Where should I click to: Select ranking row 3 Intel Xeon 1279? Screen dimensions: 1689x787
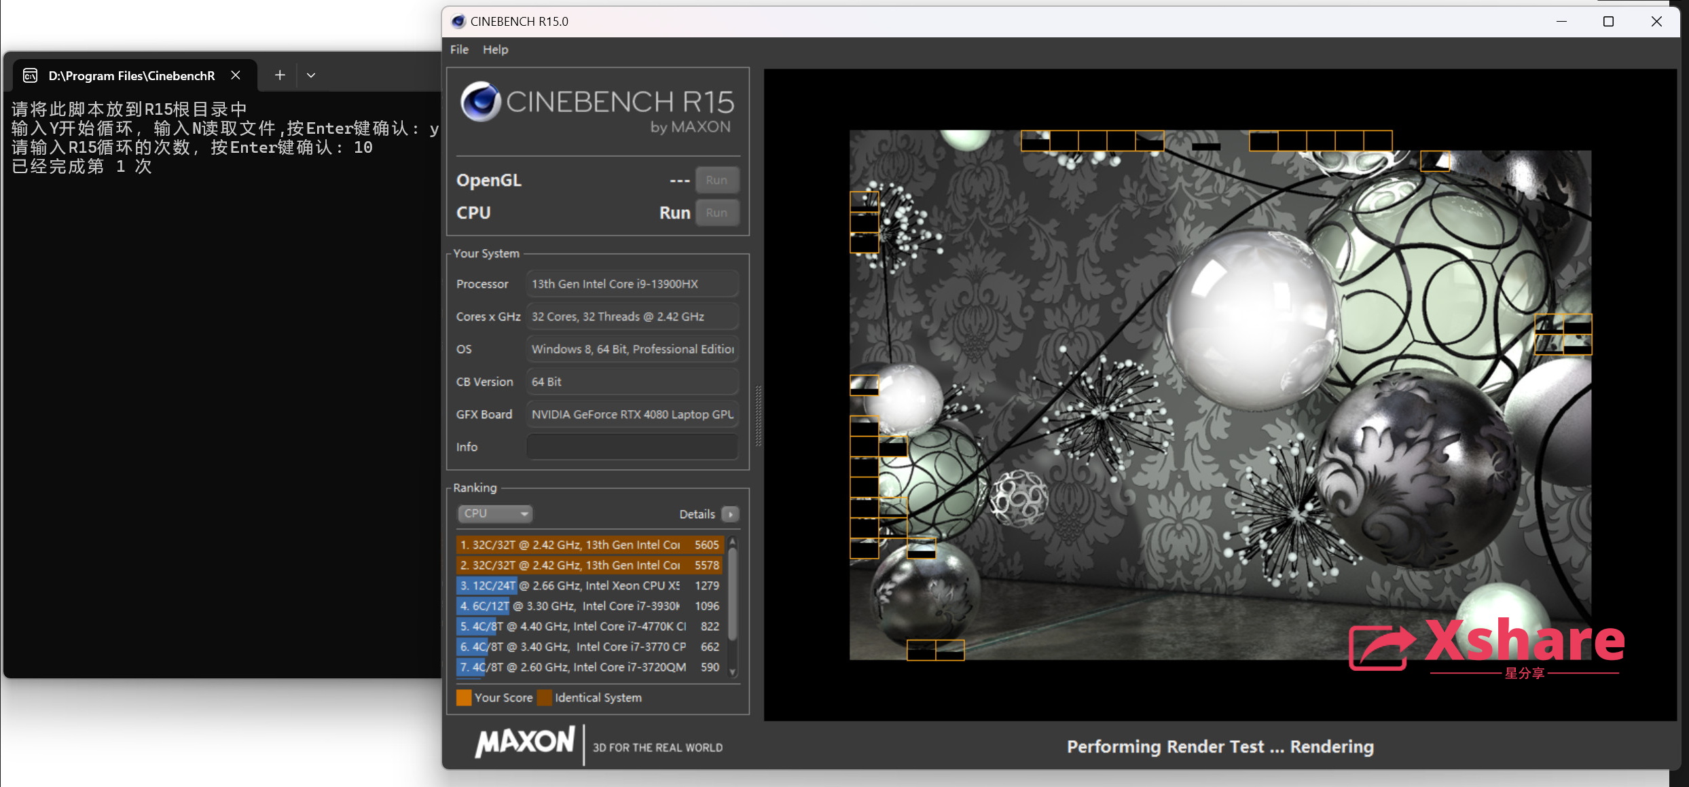click(589, 585)
